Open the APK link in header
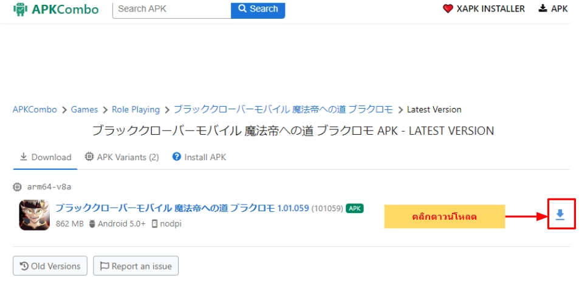This screenshot has height=284, width=579. tap(553, 9)
